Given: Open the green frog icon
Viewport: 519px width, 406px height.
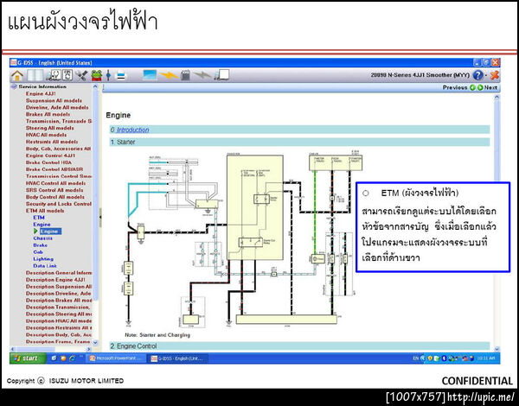Looking at the screenshot, I should point(97,75).
